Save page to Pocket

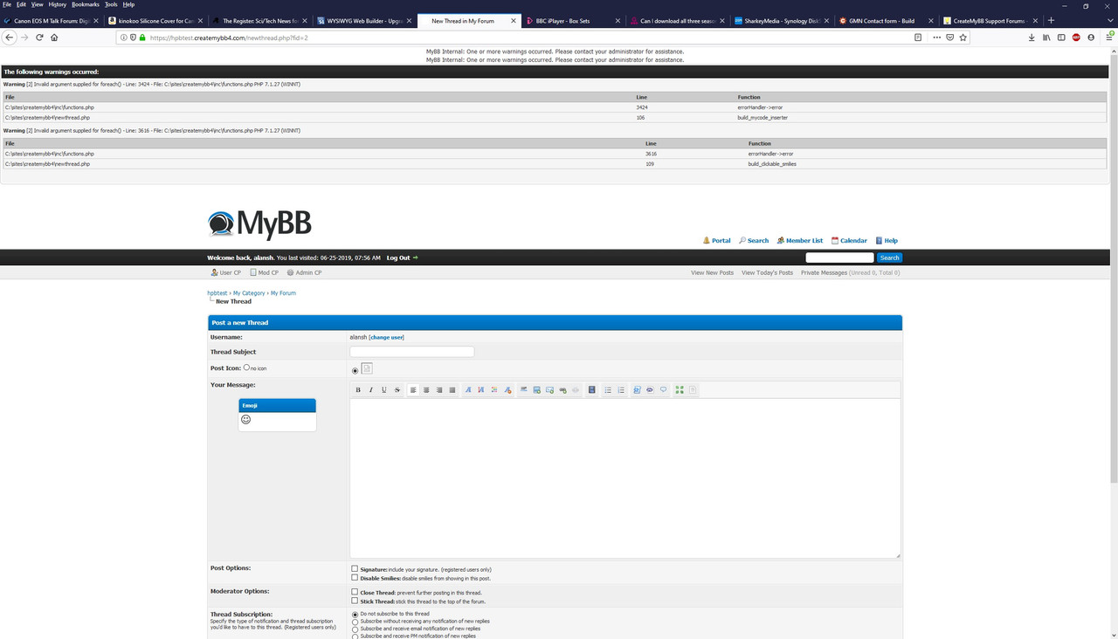(x=950, y=38)
